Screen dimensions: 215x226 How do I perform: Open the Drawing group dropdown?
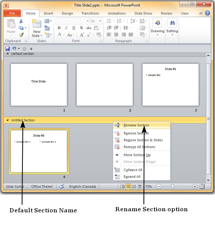pyautogui.click(x=157, y=35)
